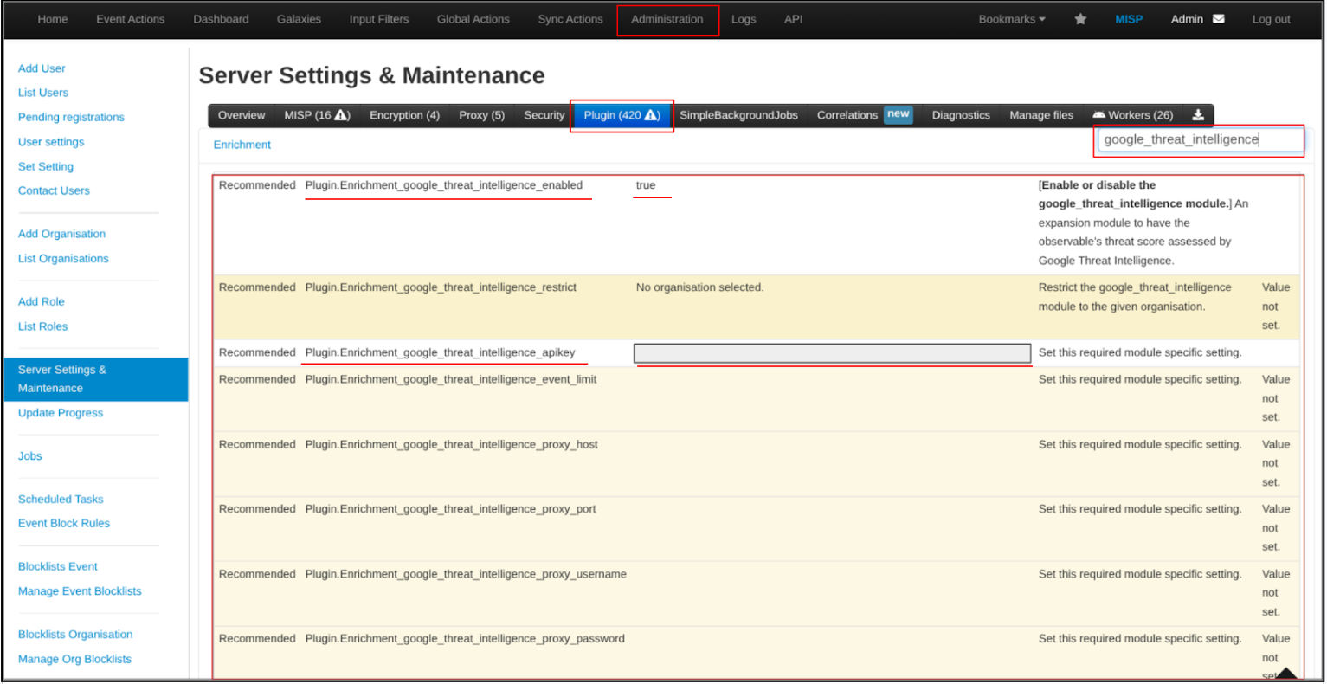Screen dimensions: 1327x684
Task: Click Log out
Action: pyautogui.click(x=1271, y=19)
